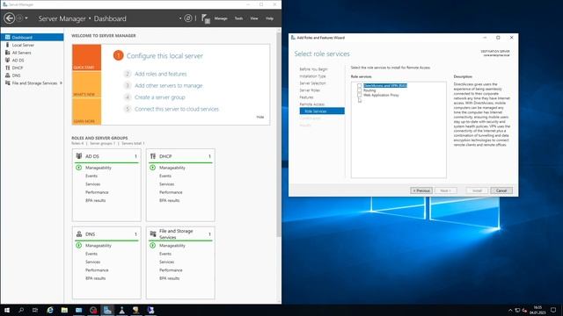The image size is (563, 316).
Task: Click Add roles and features link
Action: coord(160,74)
